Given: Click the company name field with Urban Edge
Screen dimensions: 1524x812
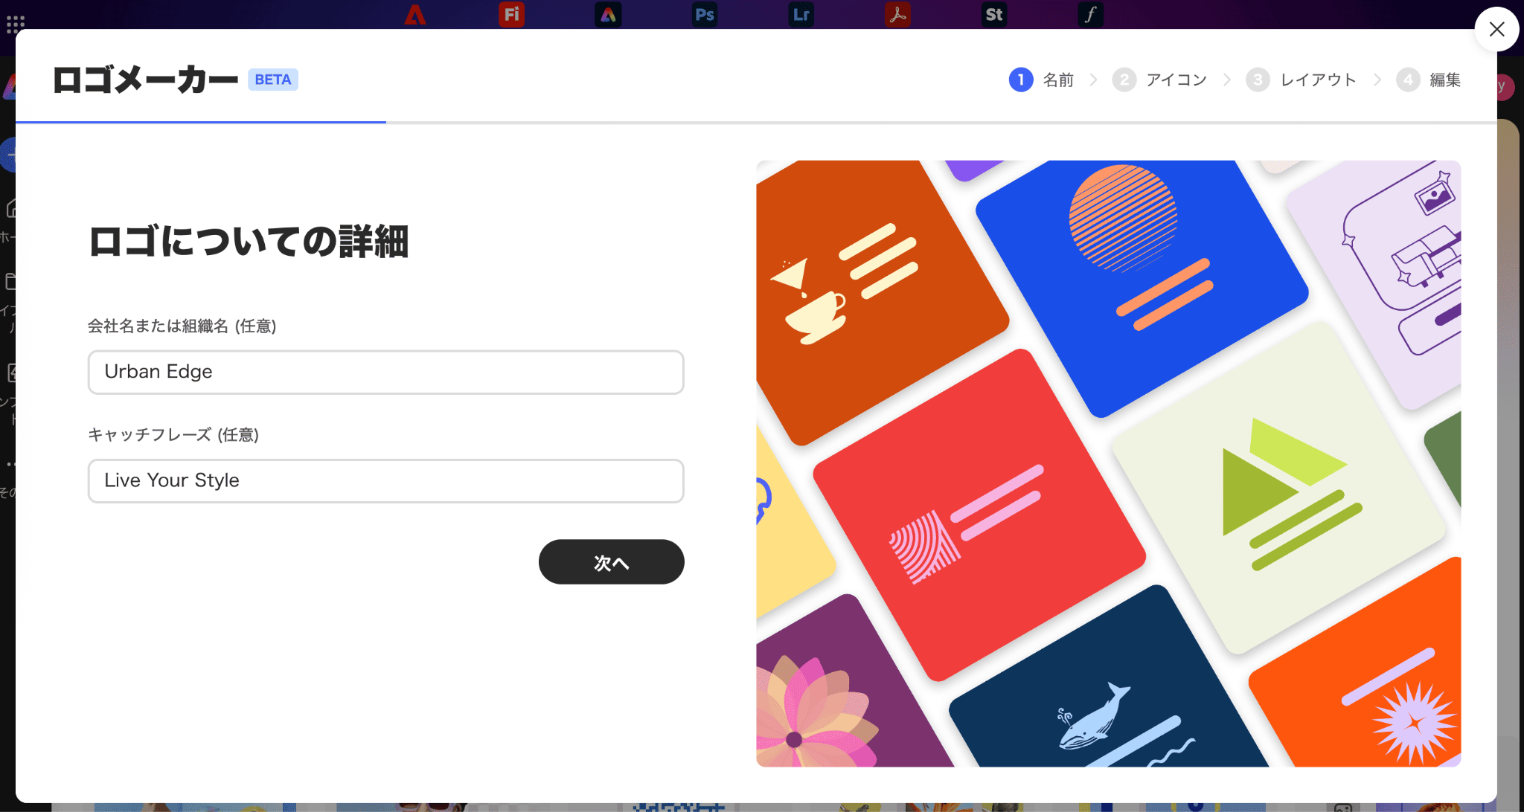Looking at the screenshot, I should (x=385, y=372).
